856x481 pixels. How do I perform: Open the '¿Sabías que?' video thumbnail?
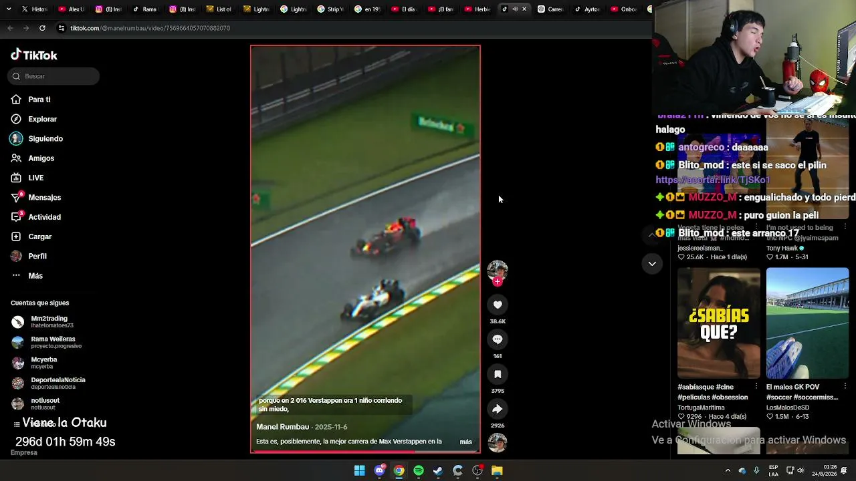719,323
